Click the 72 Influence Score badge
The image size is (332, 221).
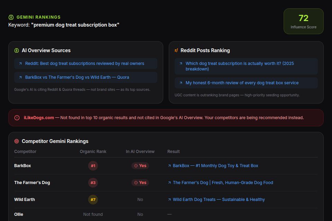[303, 21]
